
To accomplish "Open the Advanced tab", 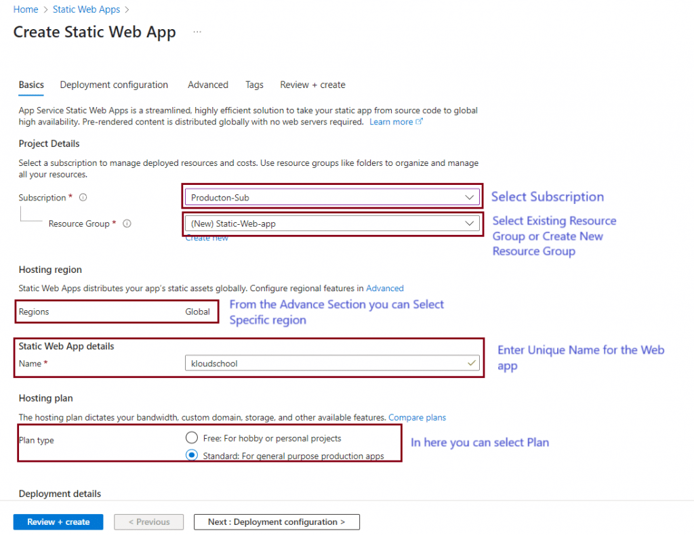I will pyautogui.click(x=208, y=85).
